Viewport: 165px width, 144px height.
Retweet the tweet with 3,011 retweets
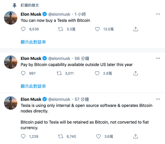pos(59,73)
